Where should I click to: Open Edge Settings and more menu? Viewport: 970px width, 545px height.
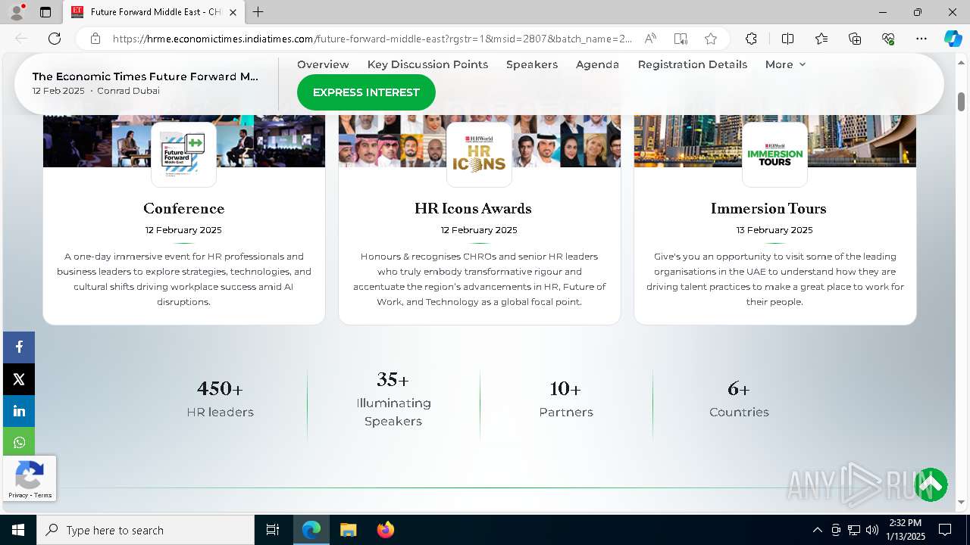click(921, 39)
